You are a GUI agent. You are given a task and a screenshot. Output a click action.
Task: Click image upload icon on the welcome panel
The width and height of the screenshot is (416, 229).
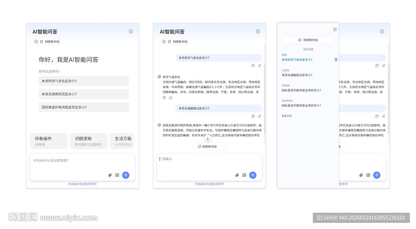pos(117,175)
